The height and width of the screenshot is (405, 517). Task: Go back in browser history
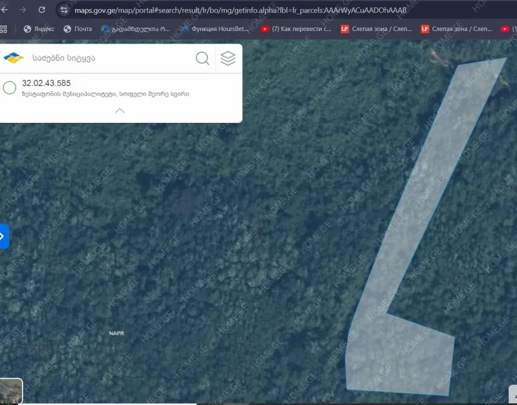[x=5, y=10]
